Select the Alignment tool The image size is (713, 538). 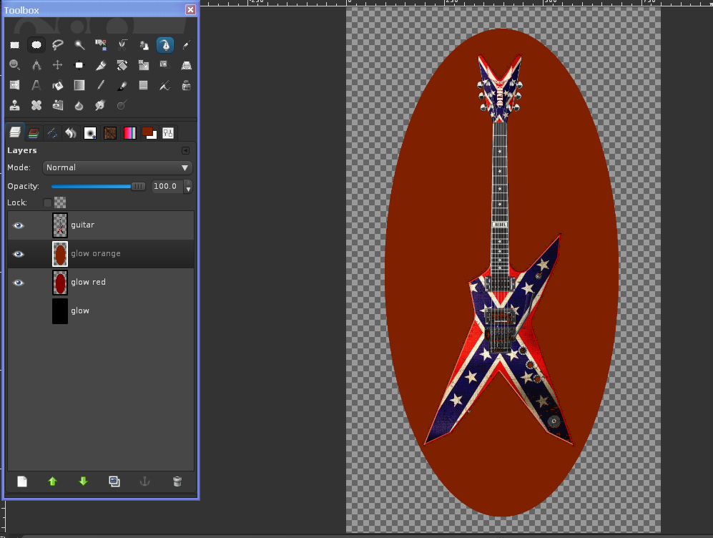pos(79,65)
